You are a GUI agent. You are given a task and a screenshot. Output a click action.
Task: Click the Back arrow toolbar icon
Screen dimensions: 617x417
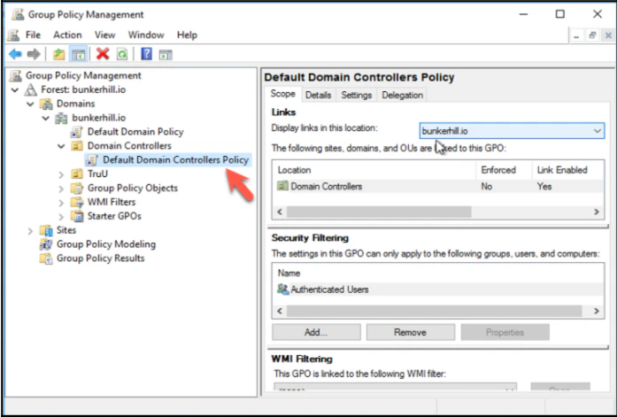15,54
